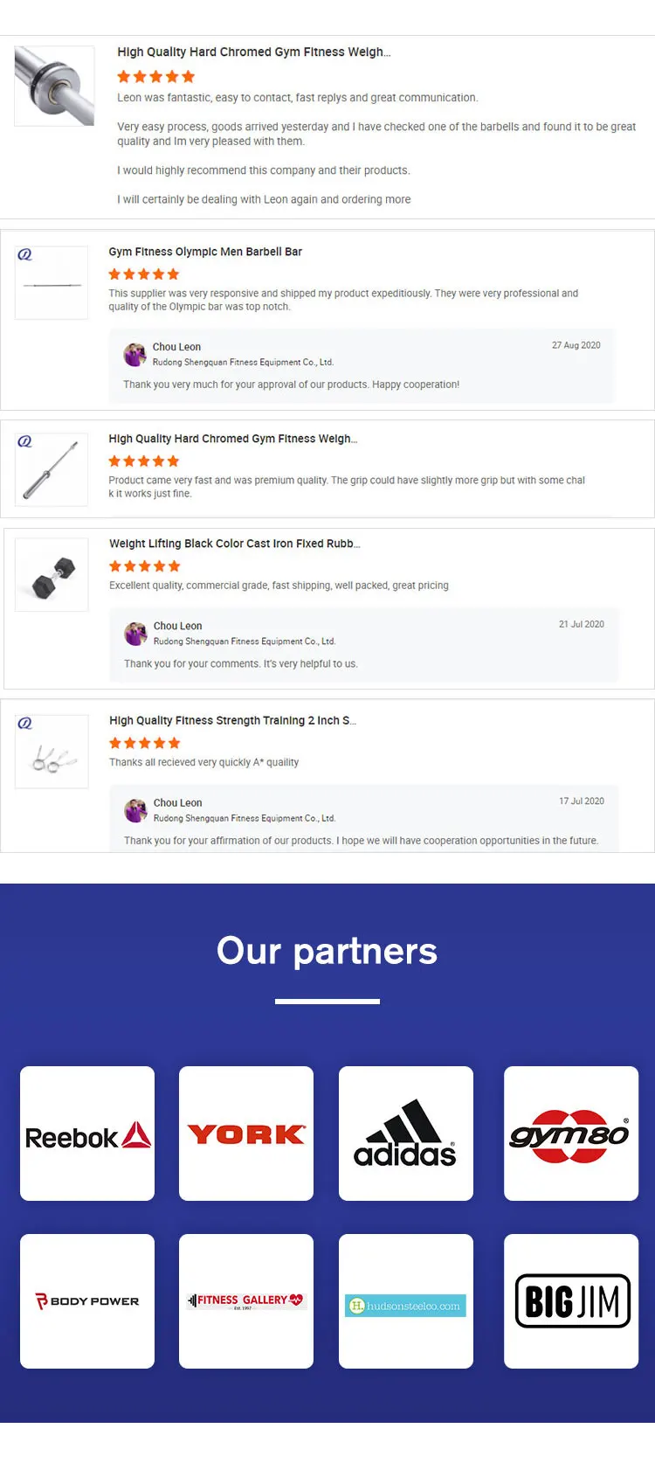
Task: Click the spring collar clips thumbnail
Action: tap(52, 752)
